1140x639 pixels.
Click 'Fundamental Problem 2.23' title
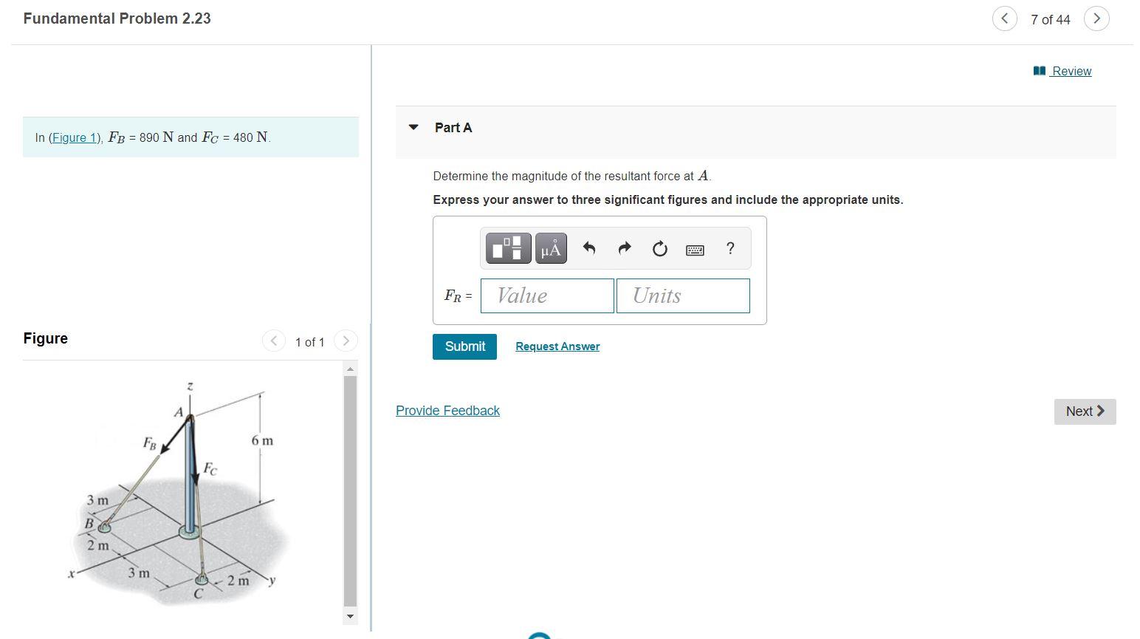117,18
